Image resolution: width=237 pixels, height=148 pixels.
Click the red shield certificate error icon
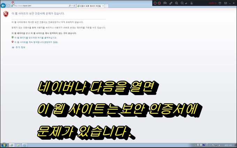(x=6, y=14)
